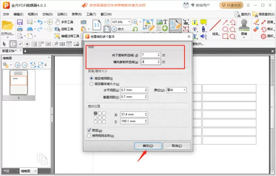Open the zoom level 107.6% dropdown

pyautogui.click(x=129, y=22)
